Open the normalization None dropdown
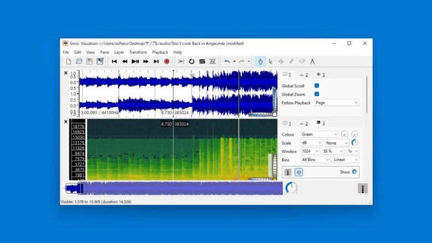 337,143
